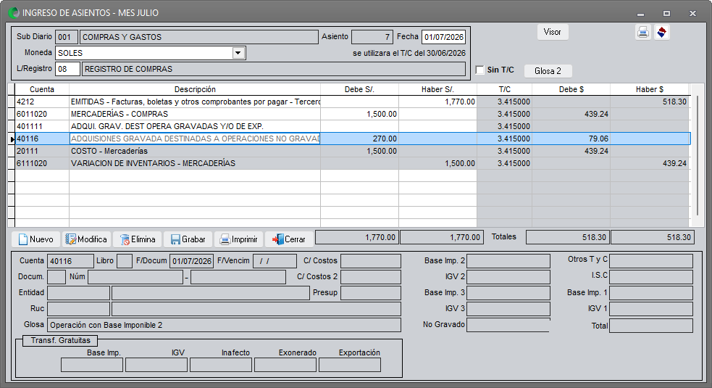Open the Moneda SOLES dropdown
The image size is (712, 388).
(238, 53)
